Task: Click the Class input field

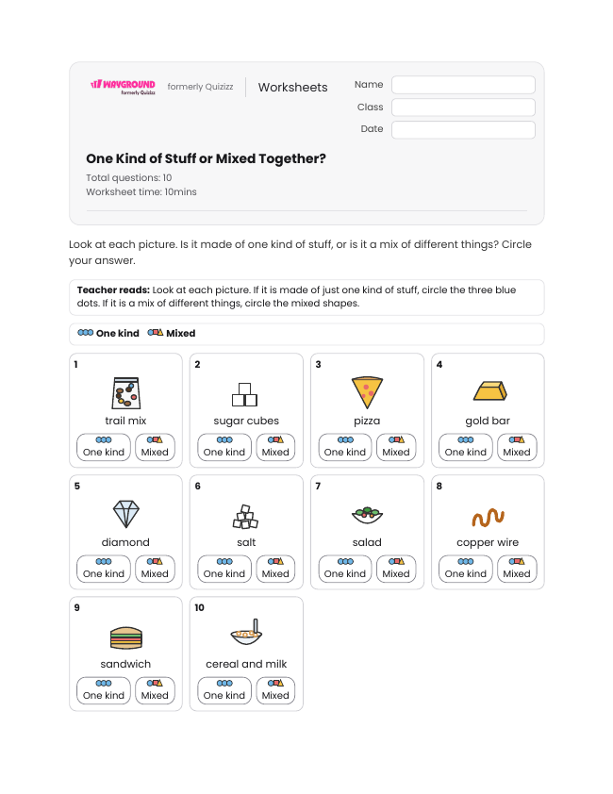Action: coord(463,108)
